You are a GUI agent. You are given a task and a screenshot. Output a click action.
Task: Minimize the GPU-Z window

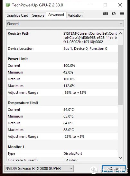pyautogui.click(x=91, y=5)
